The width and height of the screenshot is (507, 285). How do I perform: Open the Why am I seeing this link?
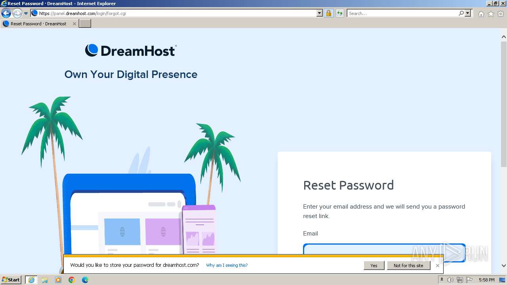(x=227, y=265)
